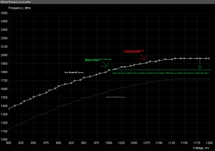Click the 900 voltage axis label
Viewport: 215px width, 151px height.
click(x=59, y=143)
